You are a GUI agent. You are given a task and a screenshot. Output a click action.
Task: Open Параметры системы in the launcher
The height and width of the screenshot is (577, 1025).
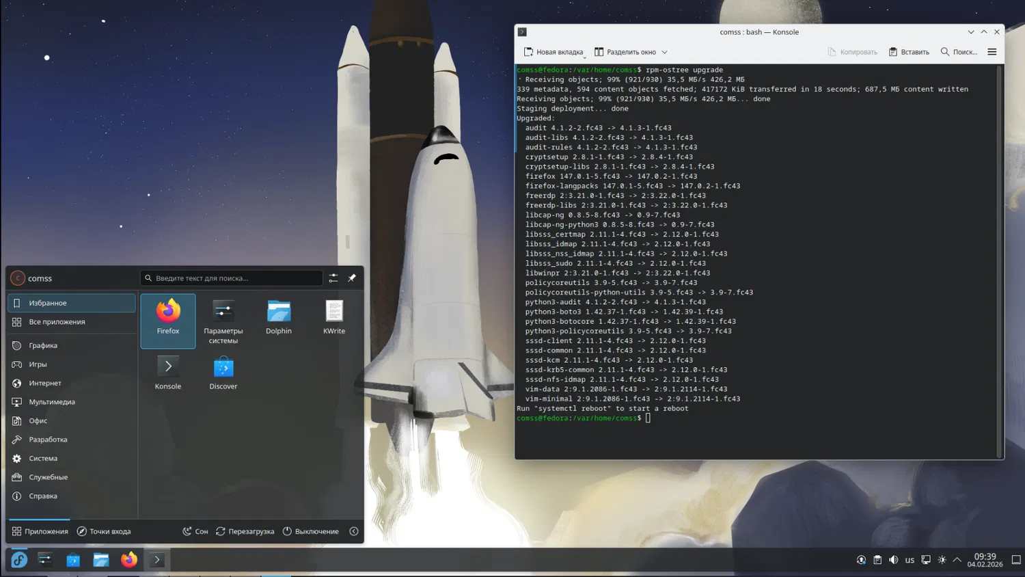click(x=223, y=321)
